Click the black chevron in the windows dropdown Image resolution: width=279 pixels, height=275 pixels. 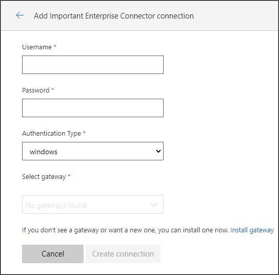coord(158,152)
